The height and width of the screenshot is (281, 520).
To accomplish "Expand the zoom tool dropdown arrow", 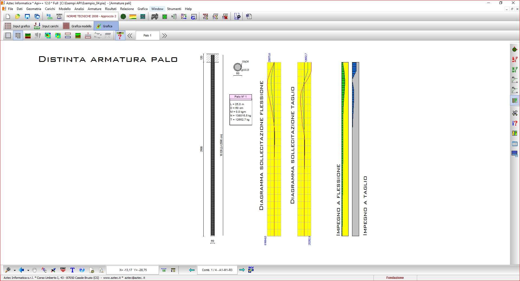I will coord(15,270).
